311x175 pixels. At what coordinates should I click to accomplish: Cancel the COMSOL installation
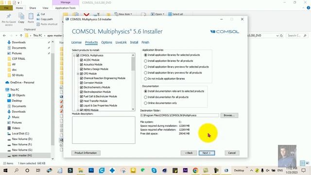pos(232,153)
